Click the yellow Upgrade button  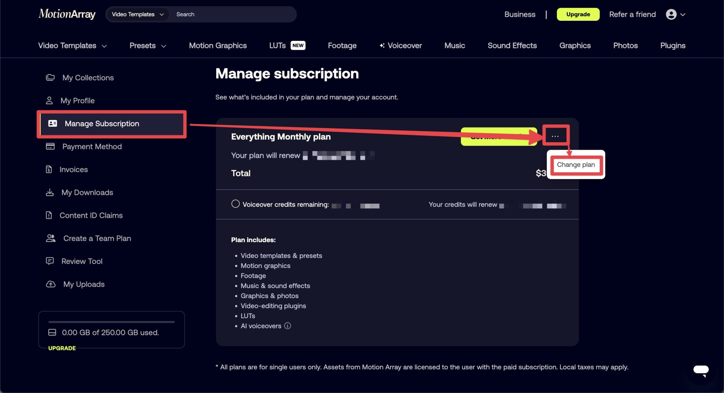[x=578, y=14]
